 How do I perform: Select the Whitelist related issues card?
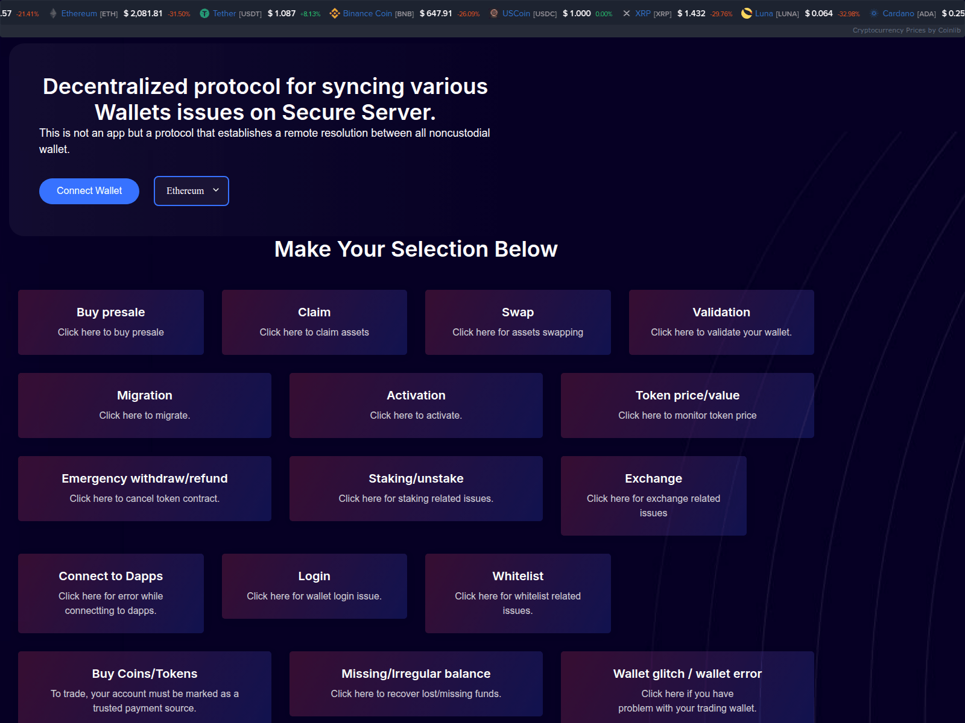pos(517,593)
